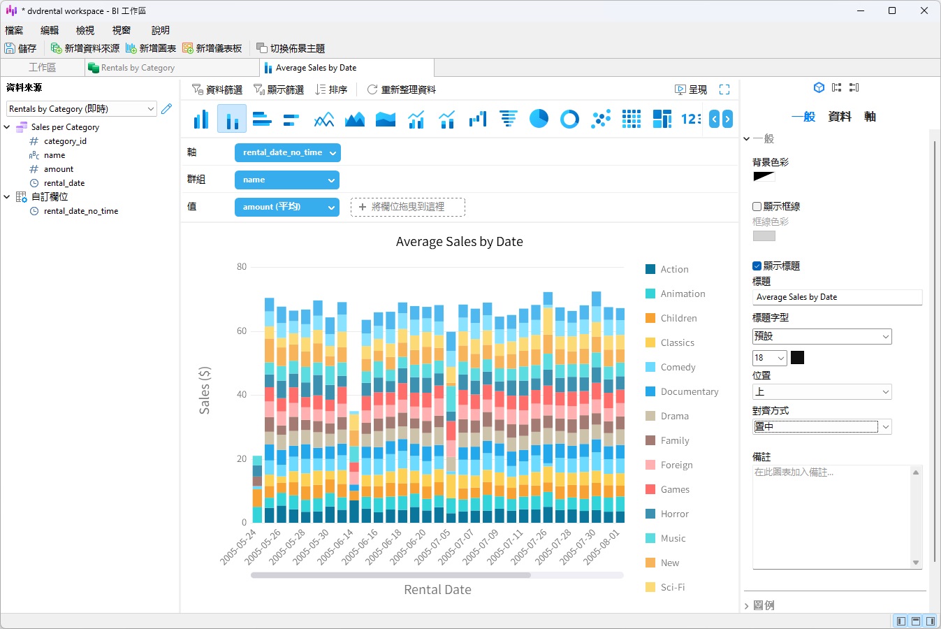Choose the donut chart type icon

pos(570,119)
